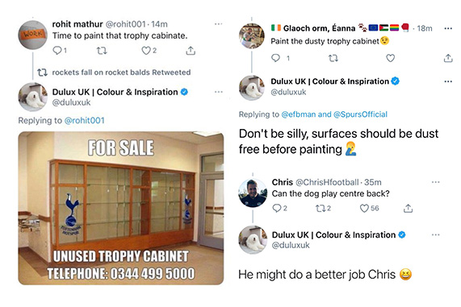Open the @SpursOfficial mention link
Screen dimensions: 461x307
(x=360, y=114)
